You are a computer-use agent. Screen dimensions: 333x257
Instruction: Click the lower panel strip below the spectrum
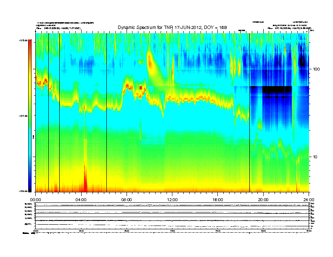172,216
